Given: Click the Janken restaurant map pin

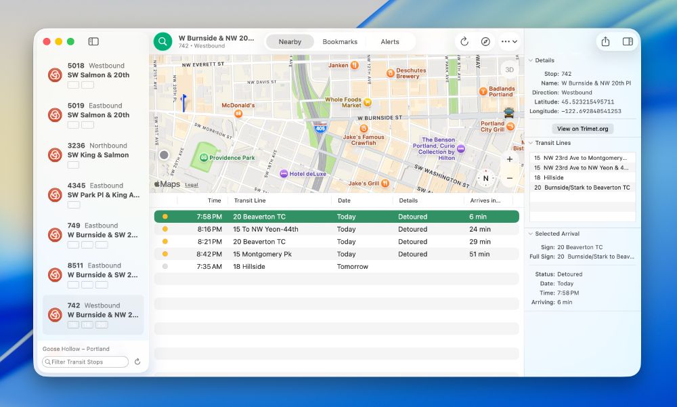Looking at the screenshot, I should click(x=355, y=65).
